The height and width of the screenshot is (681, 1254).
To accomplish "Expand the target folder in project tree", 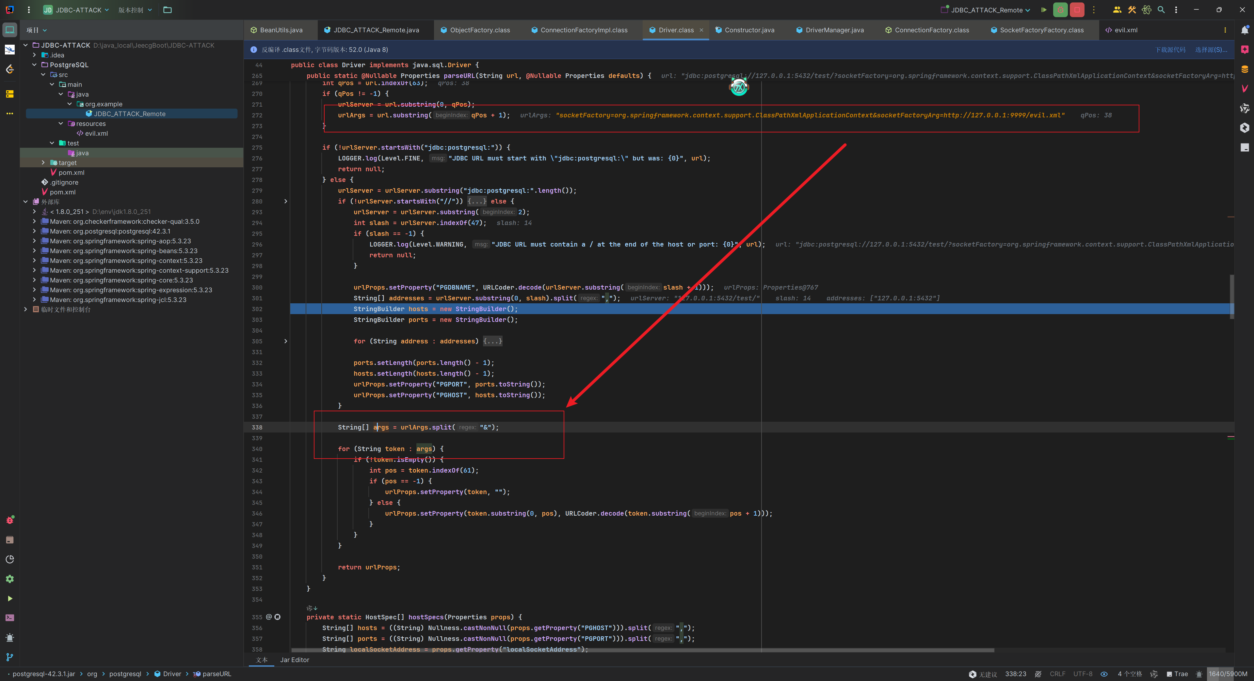I will click(x=43, y=163).
